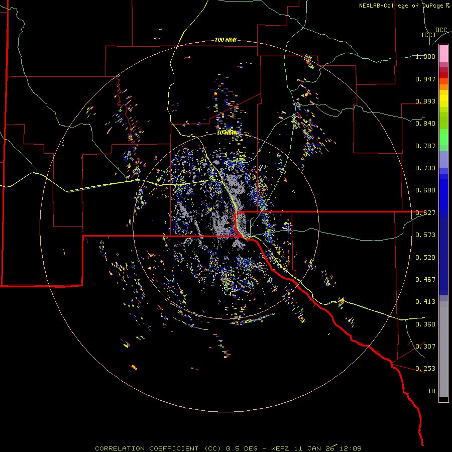
Task: Click the NEXLAB-College of DuPage credit text
Action: tap(404, 6)
